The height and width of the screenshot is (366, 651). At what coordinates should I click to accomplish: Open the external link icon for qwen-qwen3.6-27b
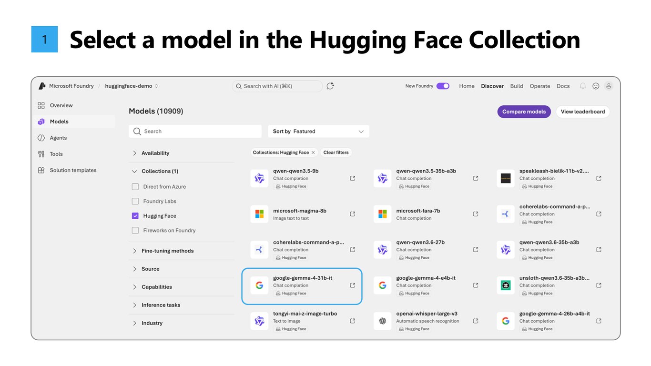(476, 250)
